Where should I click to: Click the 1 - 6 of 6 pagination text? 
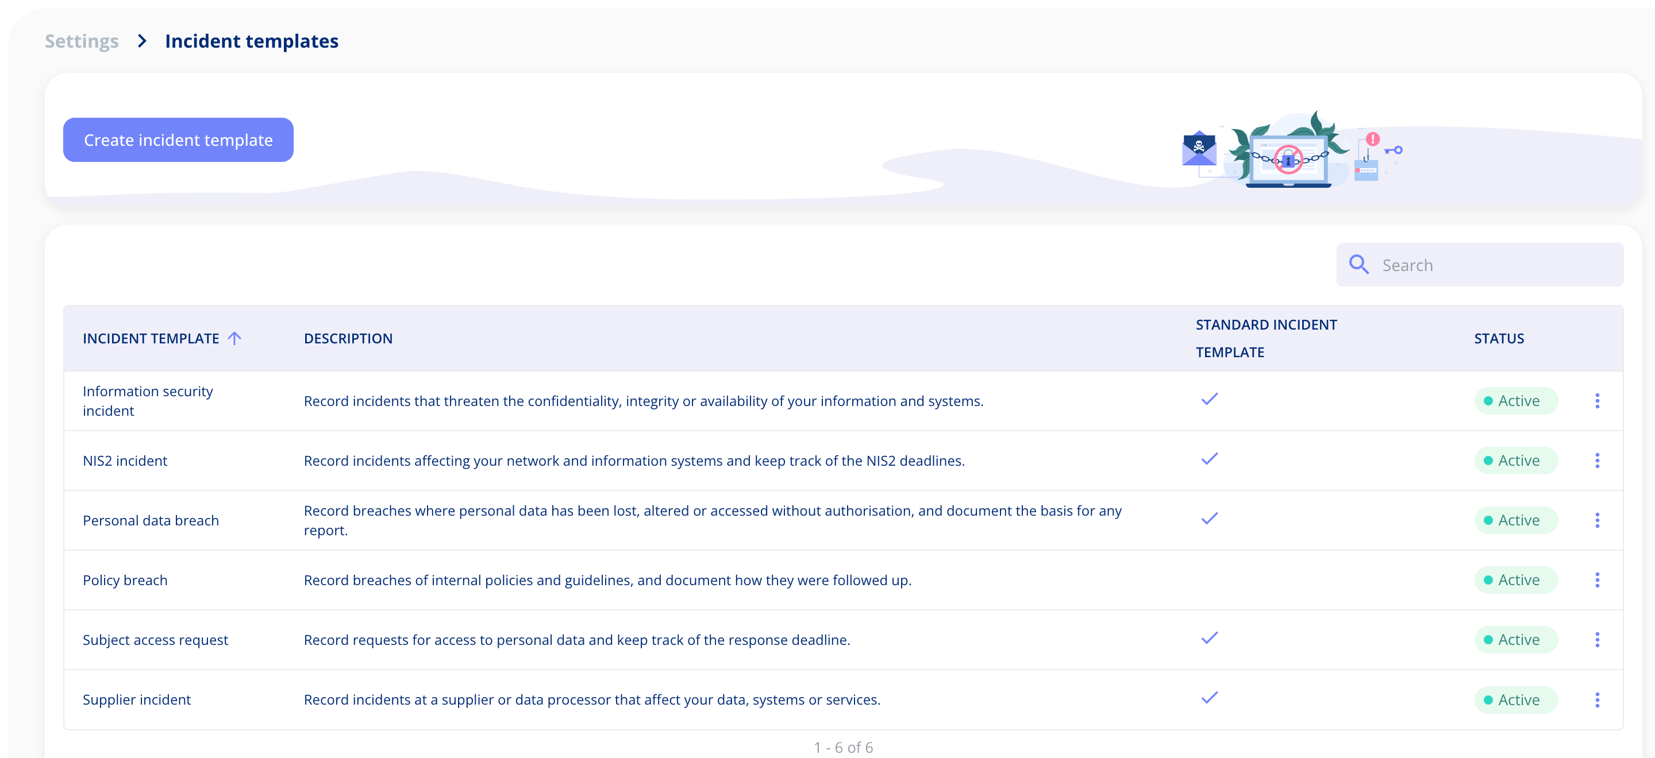tap(843, 747)
